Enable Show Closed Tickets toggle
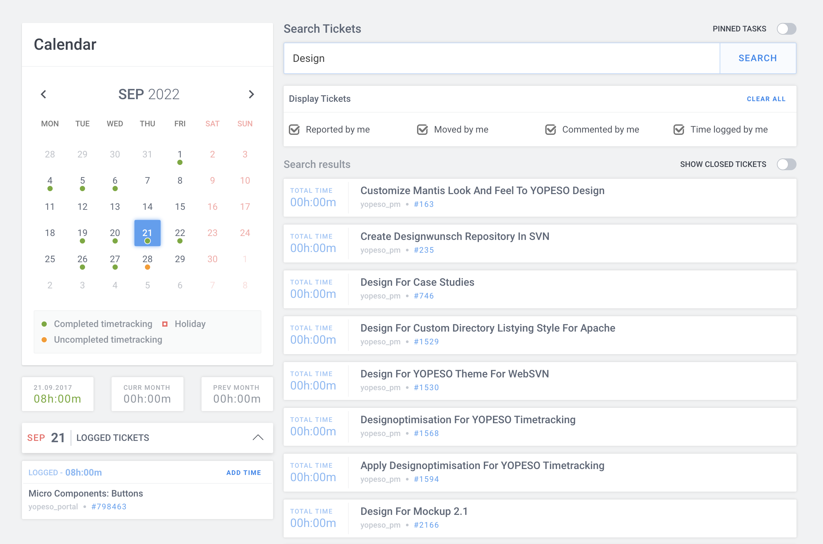This screenshot has width=823, height=544. pyautogui.click(x=786, y=164)
